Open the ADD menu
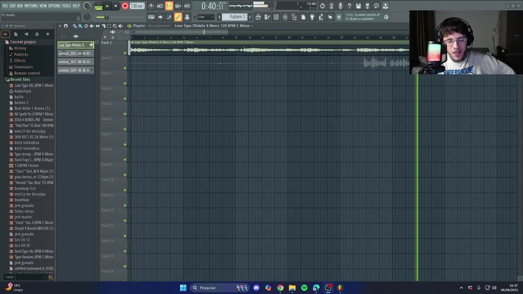Viewport: 523px width, 294px height. 20,6
